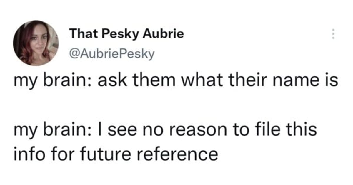
Task: Click the word "Pesky" in the display name
Action: [x=121, y=34]
